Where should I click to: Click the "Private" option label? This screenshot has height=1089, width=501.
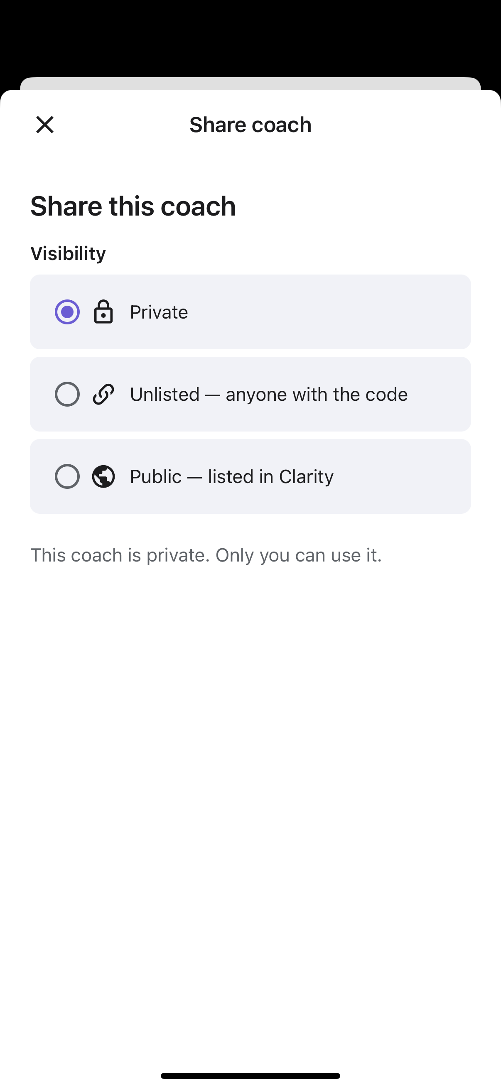[159, 312]
